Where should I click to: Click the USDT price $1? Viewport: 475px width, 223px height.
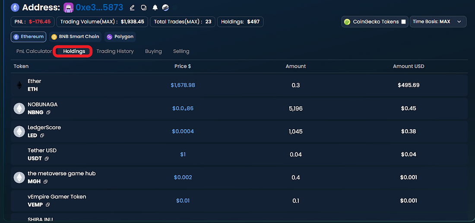[x=183, y=155]
